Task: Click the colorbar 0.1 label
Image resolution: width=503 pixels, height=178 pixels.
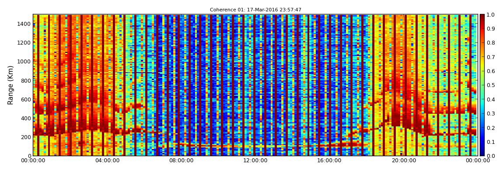Action: (491, 142)
